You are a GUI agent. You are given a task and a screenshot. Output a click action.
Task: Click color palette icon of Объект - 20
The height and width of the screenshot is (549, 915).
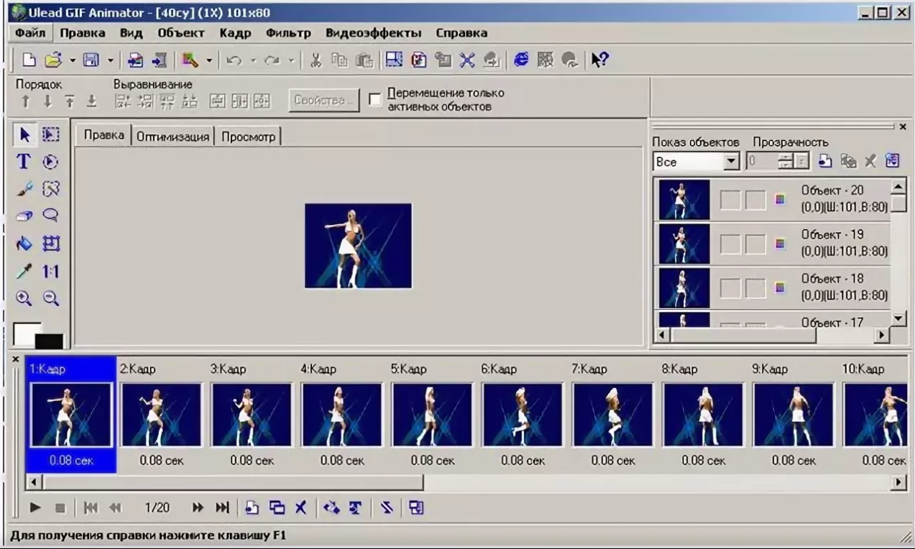coord(781,200)
